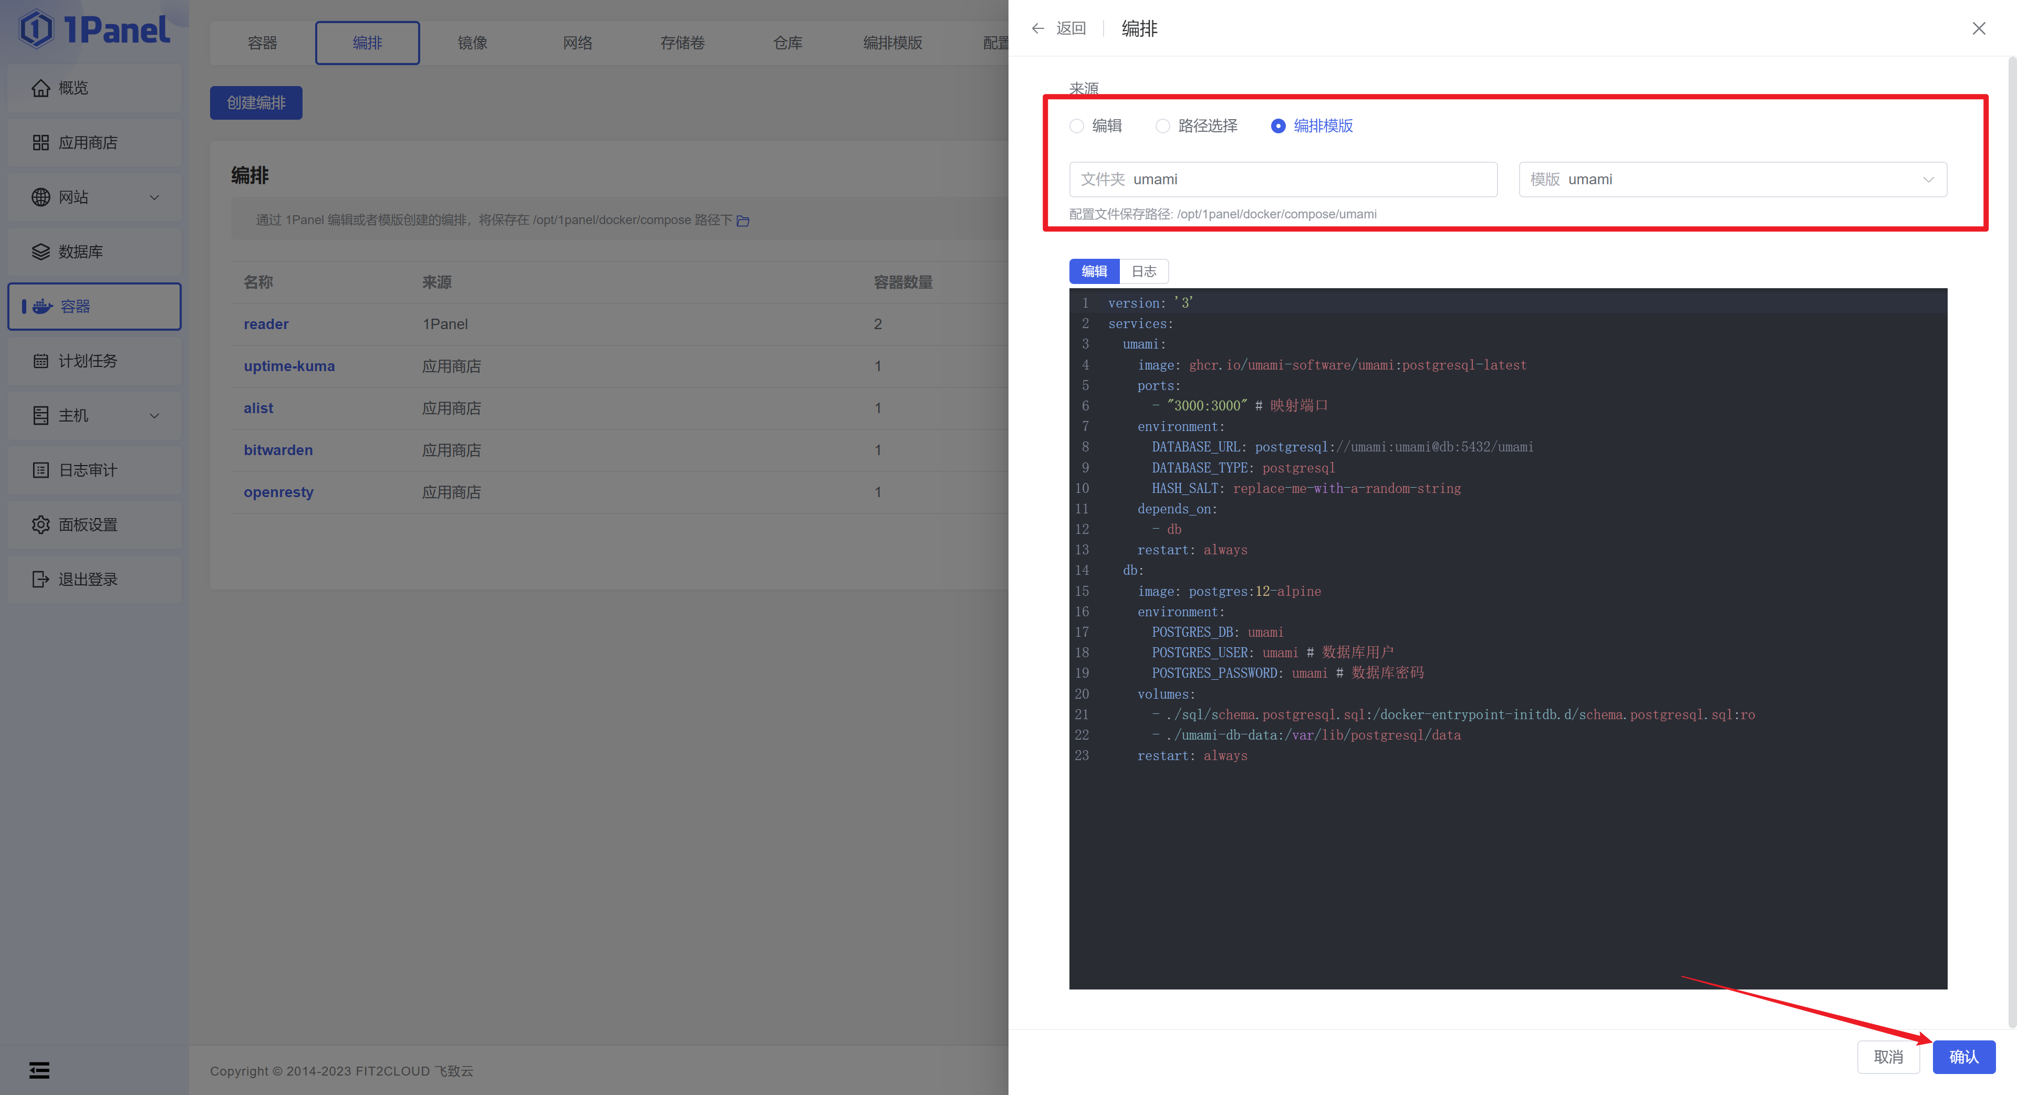
Task: Open the Database stack icon
Action: 41,252
